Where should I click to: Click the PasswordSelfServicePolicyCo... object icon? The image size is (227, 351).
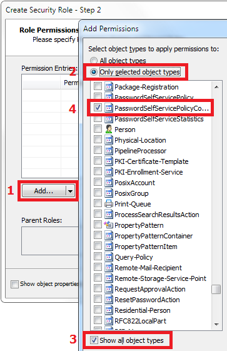pyautogui.click(x=109, y=108)
